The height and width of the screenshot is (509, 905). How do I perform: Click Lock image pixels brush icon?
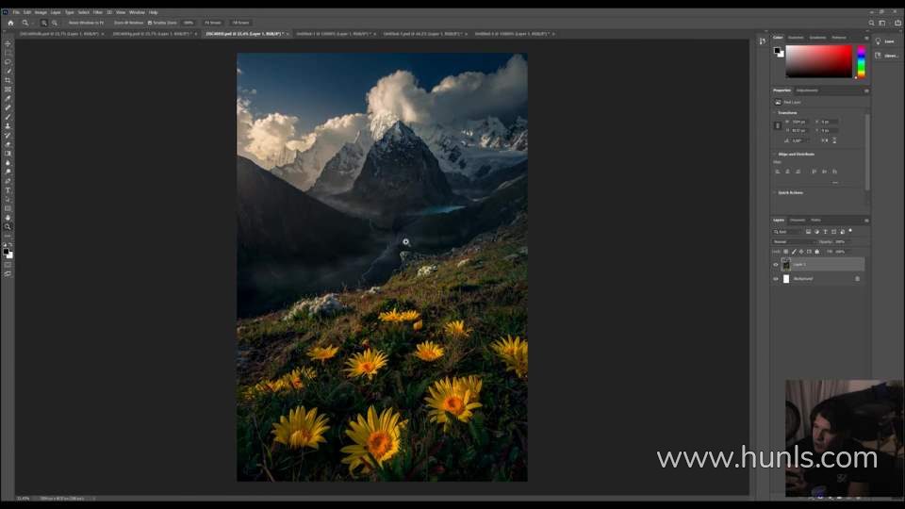pyautogui.click(x=794, y=252)
